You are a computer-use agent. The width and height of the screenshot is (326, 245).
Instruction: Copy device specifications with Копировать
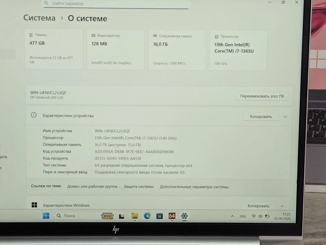click(261, 117)
